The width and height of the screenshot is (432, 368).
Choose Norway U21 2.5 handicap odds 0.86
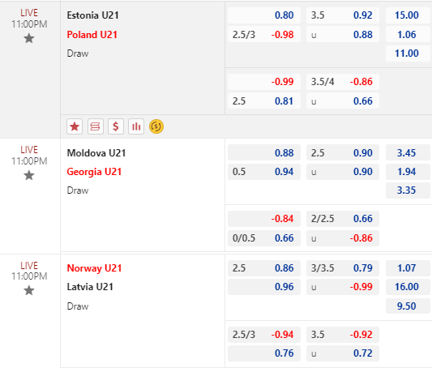[x=264, y=268]
